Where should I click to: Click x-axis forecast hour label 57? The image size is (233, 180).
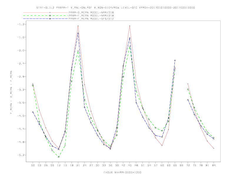[x=156, y=165]
